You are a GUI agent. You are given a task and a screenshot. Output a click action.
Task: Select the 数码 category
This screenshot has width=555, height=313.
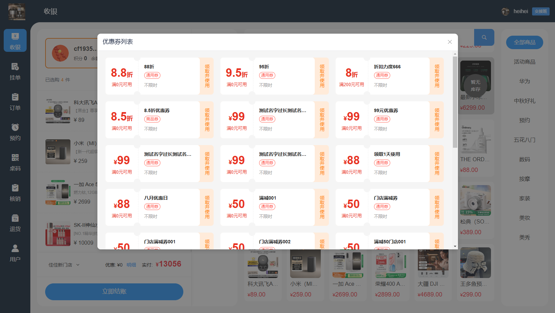[x=525, y=160]
